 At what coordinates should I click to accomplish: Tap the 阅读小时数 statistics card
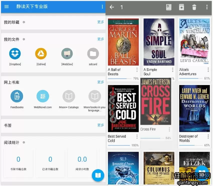pyautogui.click(x=82, y=163)
